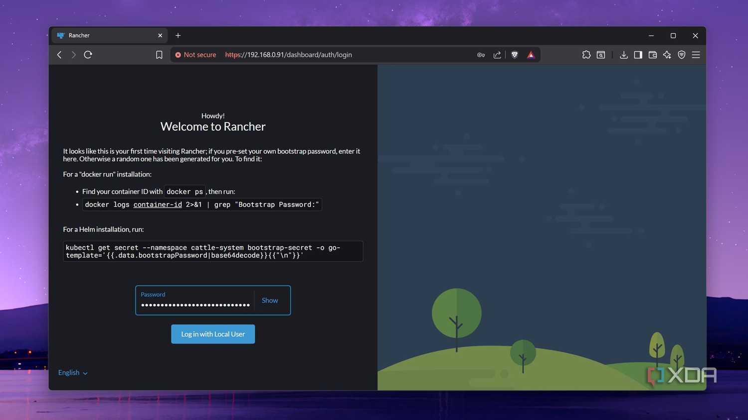Expand the English language dropdown

point(73,373)
